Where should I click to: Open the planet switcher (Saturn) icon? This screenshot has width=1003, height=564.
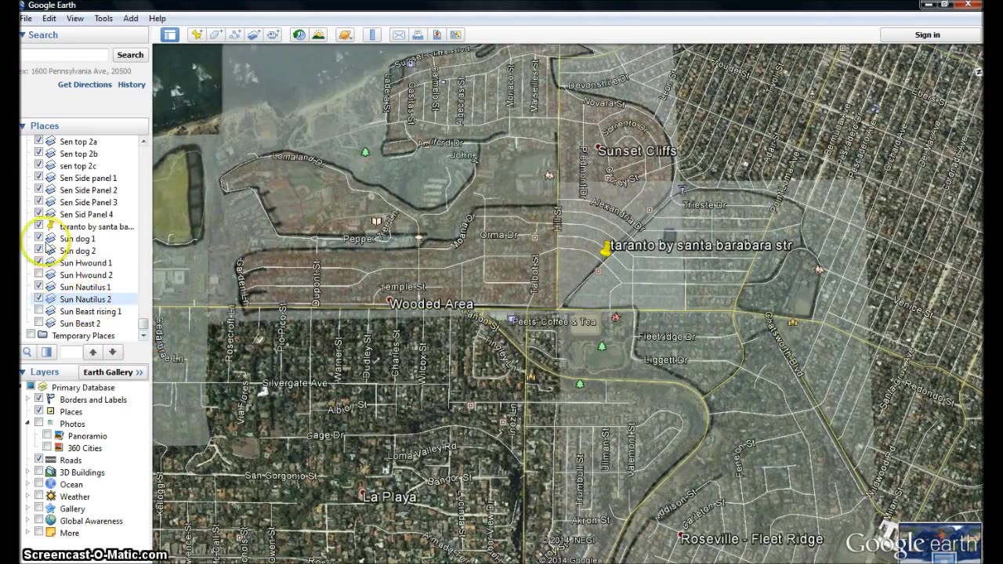[x=345, y=34]
